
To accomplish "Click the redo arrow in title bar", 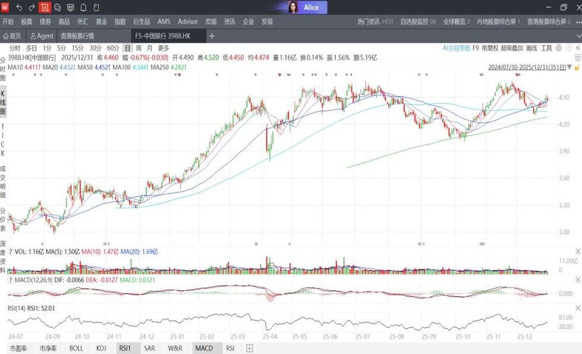I will coord(32,8).
